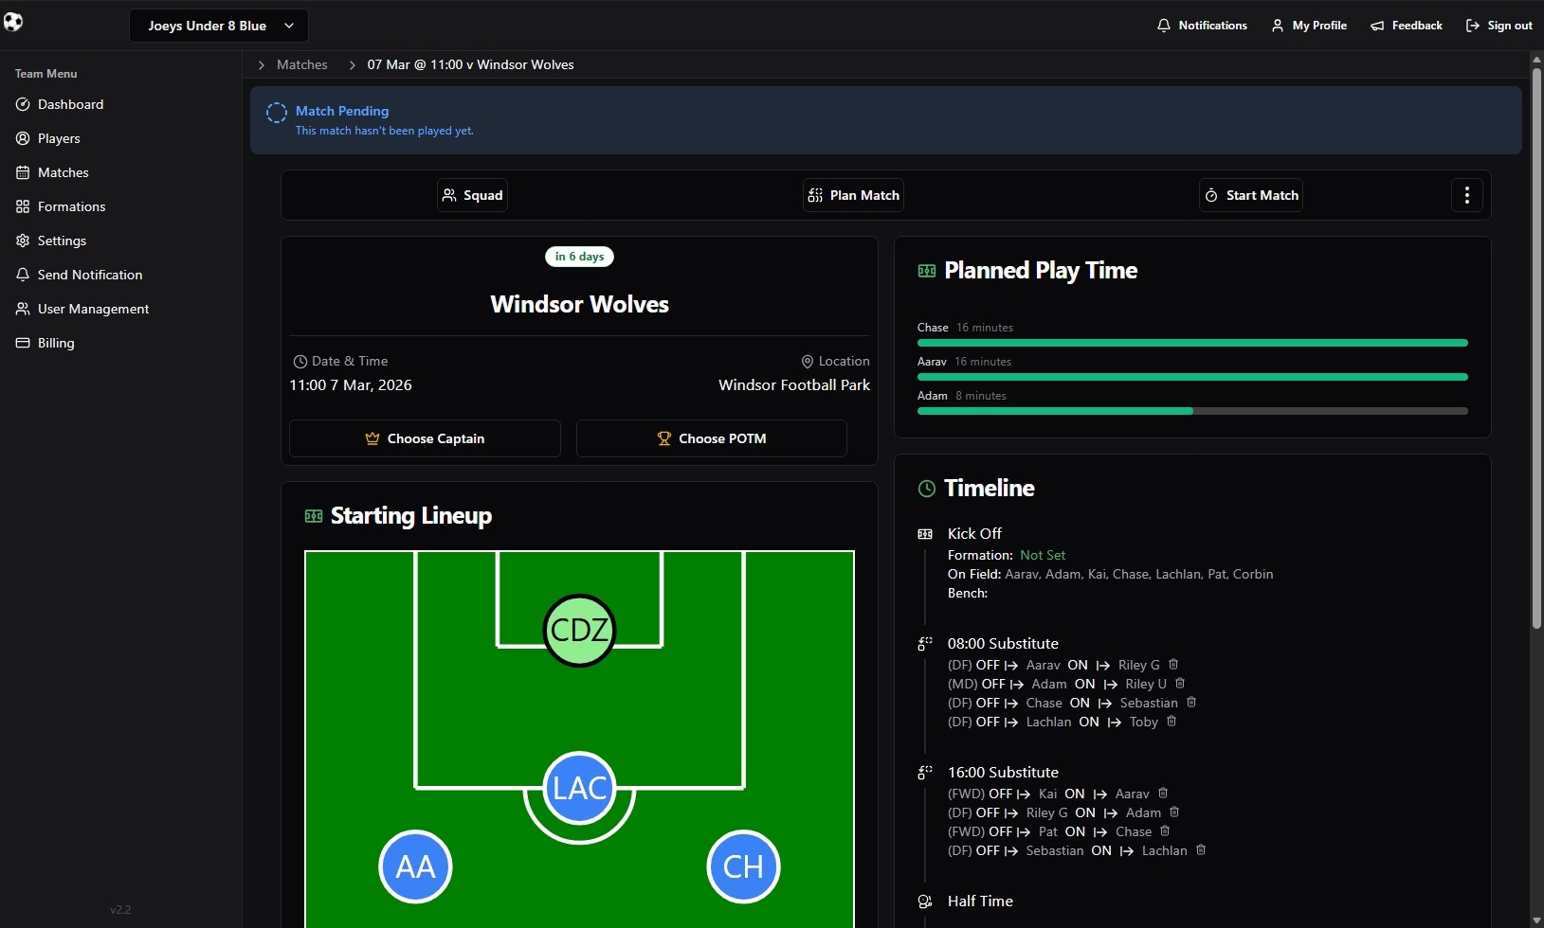This screenshot has height=928, width=1544.
Task: Select the Matches calendar icon in the sidebar
Action: coord(24,172)
